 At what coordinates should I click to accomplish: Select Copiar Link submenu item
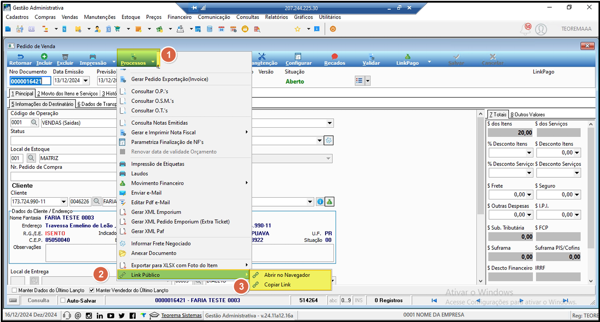click(x=290, y=285)
